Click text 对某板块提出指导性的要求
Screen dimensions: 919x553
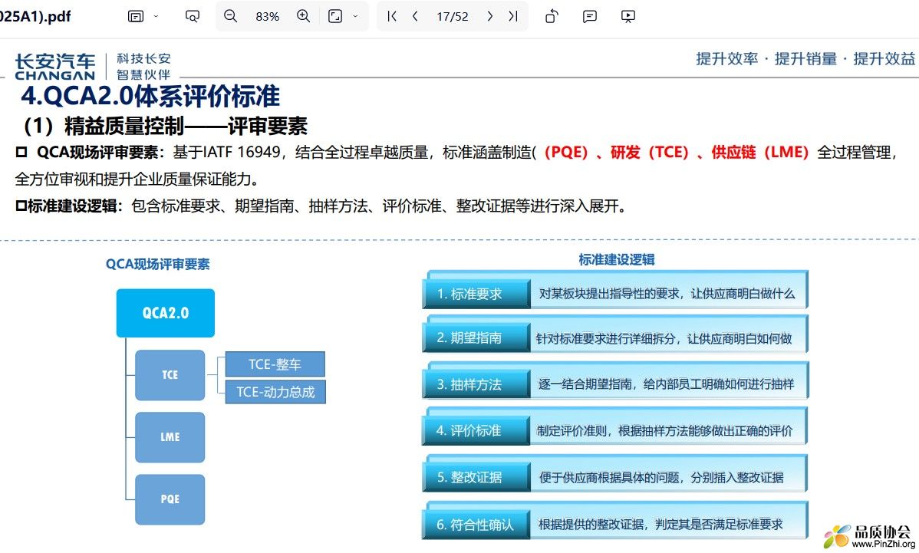610,294
